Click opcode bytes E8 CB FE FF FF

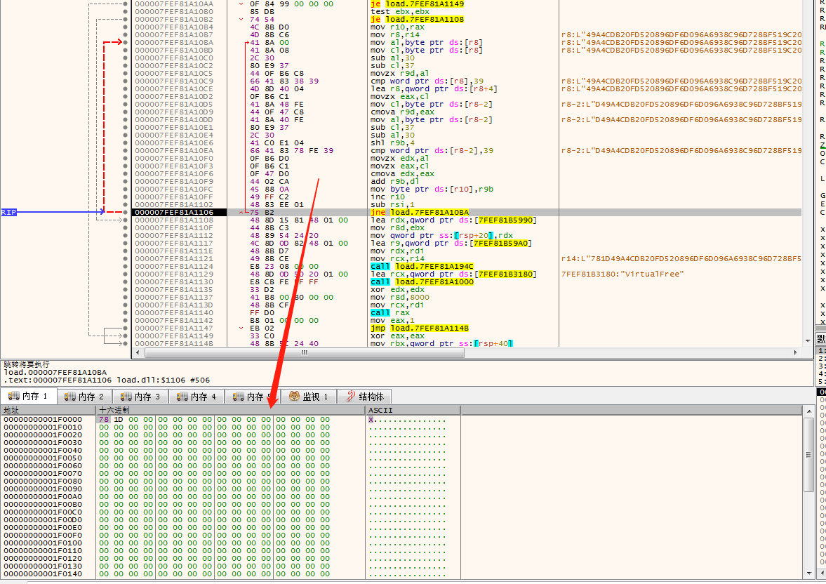[x=284, y=281]
